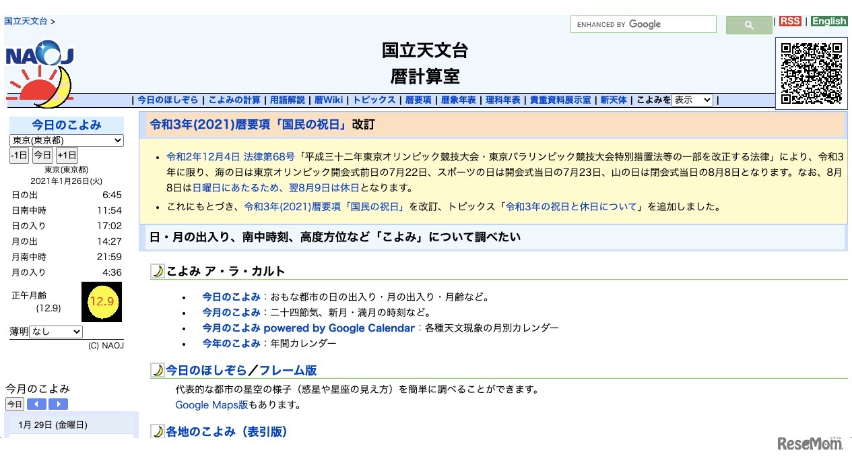The width and height of the screenshot is (852, 459).
Task: Open 貴重資料展示室 in the navigation bar
Action: (x=560, y=100)
